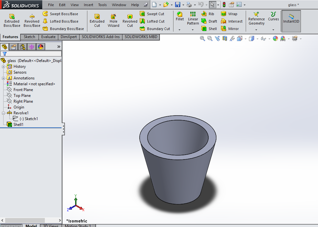Expand the Annotations tree node
The image size is (318, 227).
4,78
